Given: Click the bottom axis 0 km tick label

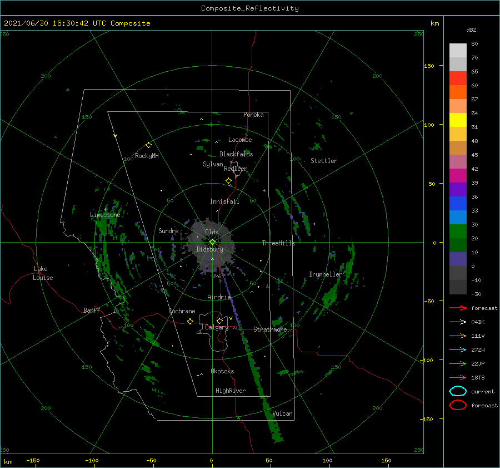Looking at the screenshot, I should coord(211,460).
